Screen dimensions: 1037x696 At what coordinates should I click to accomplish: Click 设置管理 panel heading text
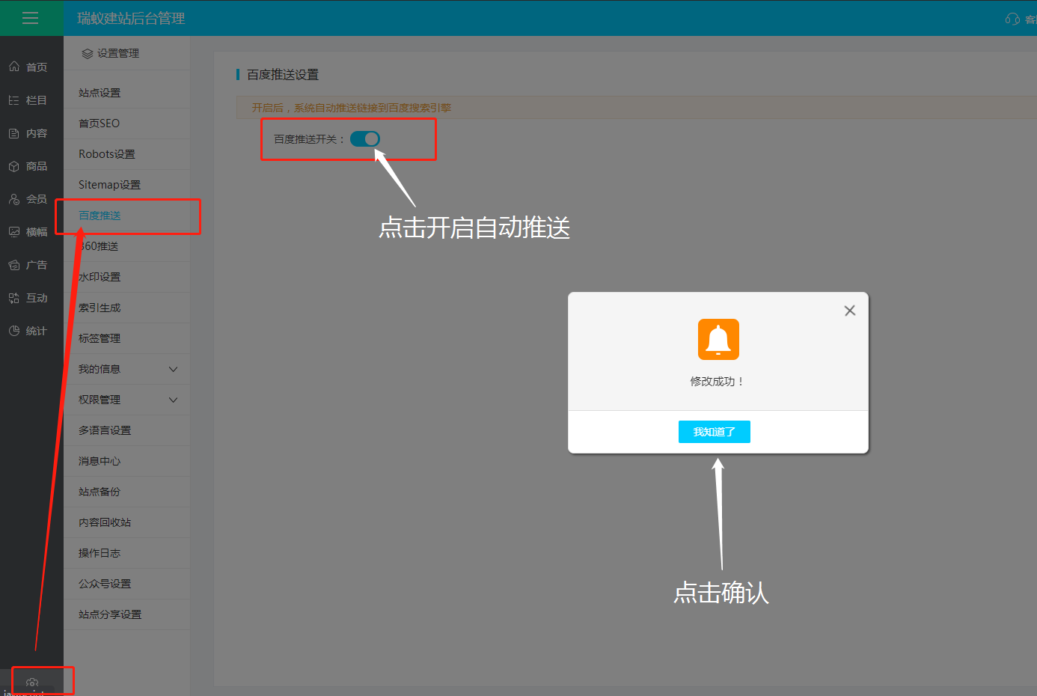[118, 54]
